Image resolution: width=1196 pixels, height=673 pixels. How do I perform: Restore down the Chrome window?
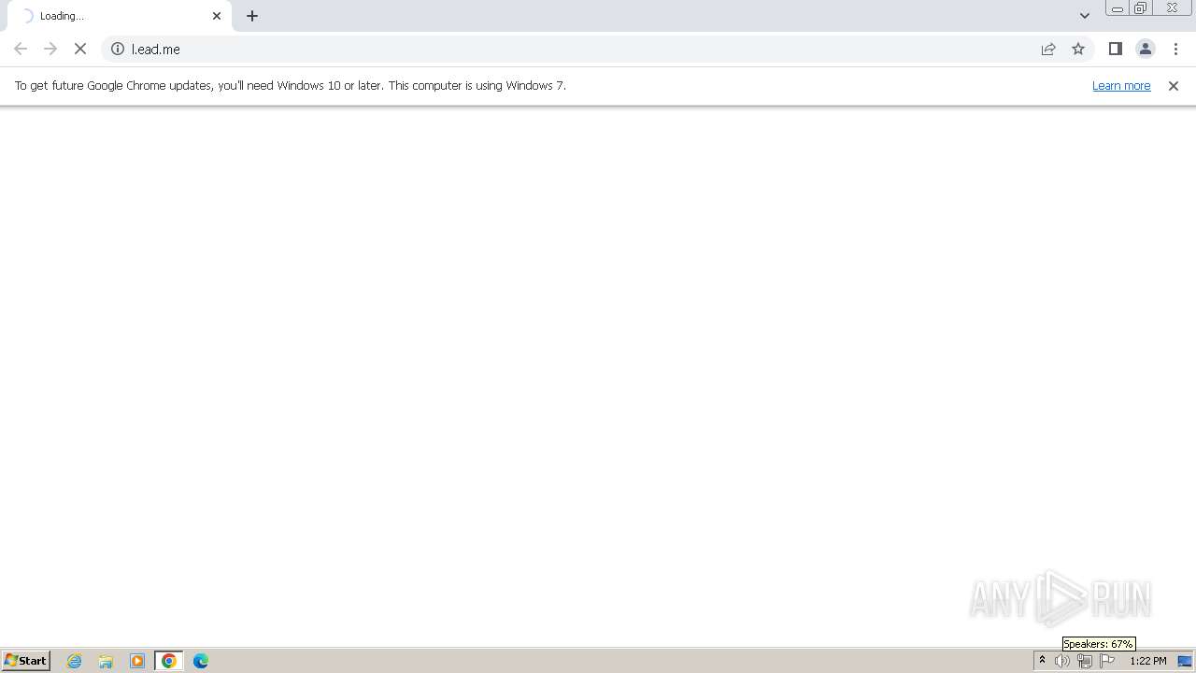pos(1141,8)
